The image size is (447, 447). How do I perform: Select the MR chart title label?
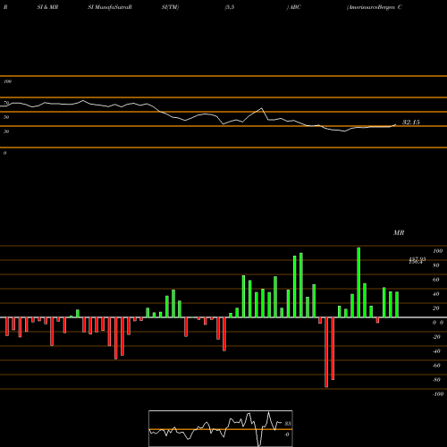399,232
